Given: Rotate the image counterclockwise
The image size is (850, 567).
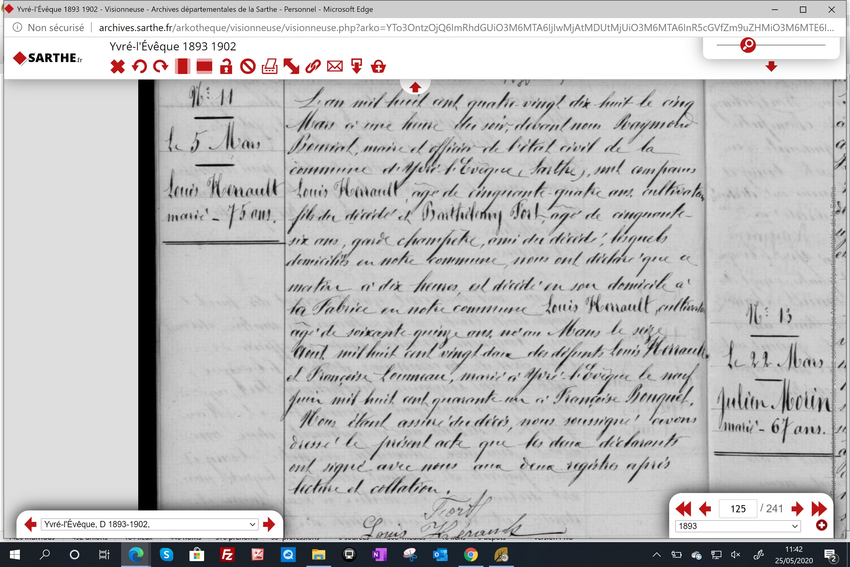Looking at the screenshot, I should pyautogui.click(x=139, y=67).
